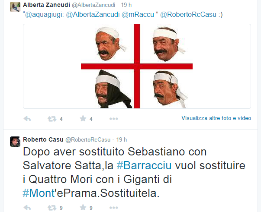Screen dimensions: 261x212
Task: Reply to Roberto Casu's tweet
Action: coord(27,207)
